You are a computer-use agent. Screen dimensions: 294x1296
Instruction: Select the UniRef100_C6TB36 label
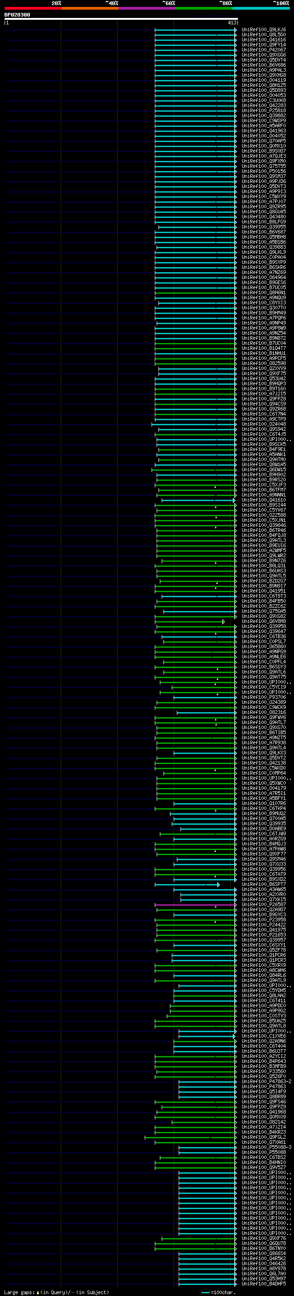[263, 636]
